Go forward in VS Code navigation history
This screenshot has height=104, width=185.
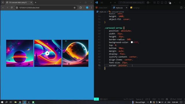tap(115, 3)
